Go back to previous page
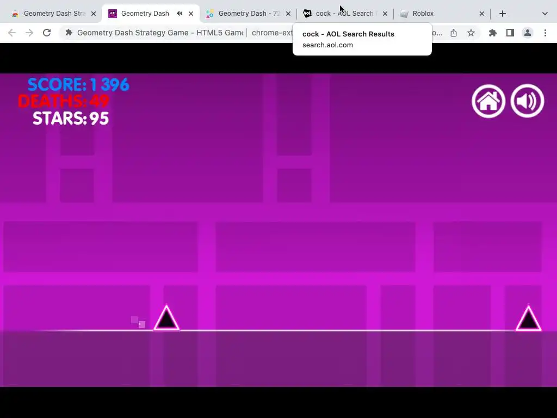The height and width of the screenshot is (418, 557). click(x=12, y=33)
